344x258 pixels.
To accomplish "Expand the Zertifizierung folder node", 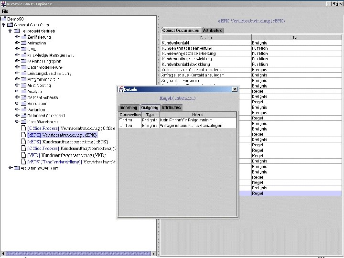I will (17, 37).
